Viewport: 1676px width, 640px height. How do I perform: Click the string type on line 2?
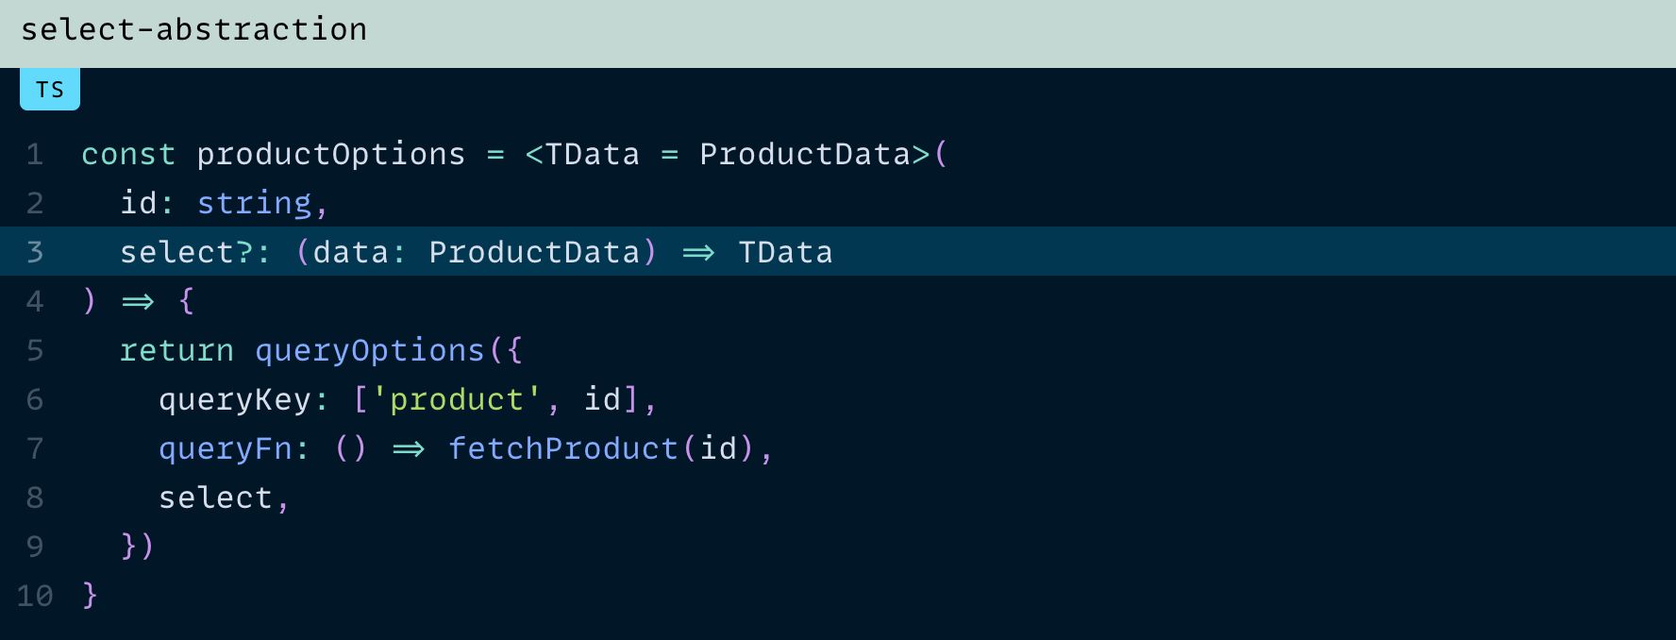pos(254,204)
